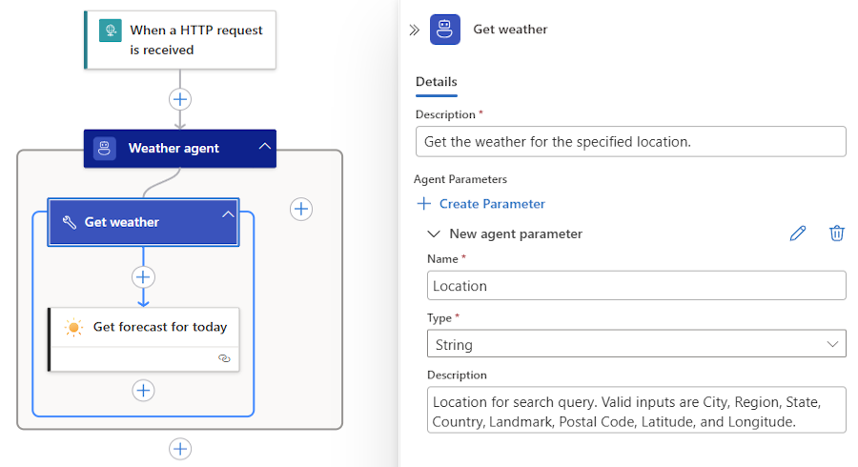The height and width of the screenshot is (467, 858).
Task: Select the Get weather tool node
Action: 143,222
